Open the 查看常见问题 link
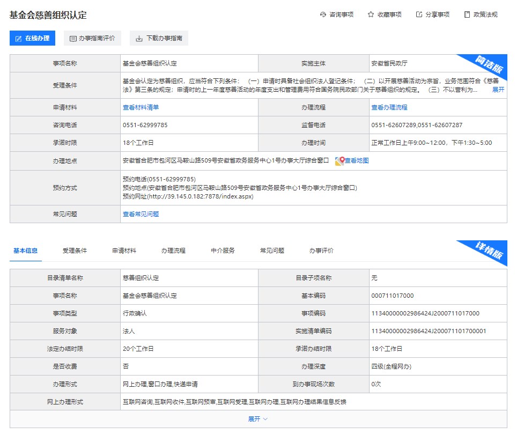This screenshot has width=524, height=434. 141,214
